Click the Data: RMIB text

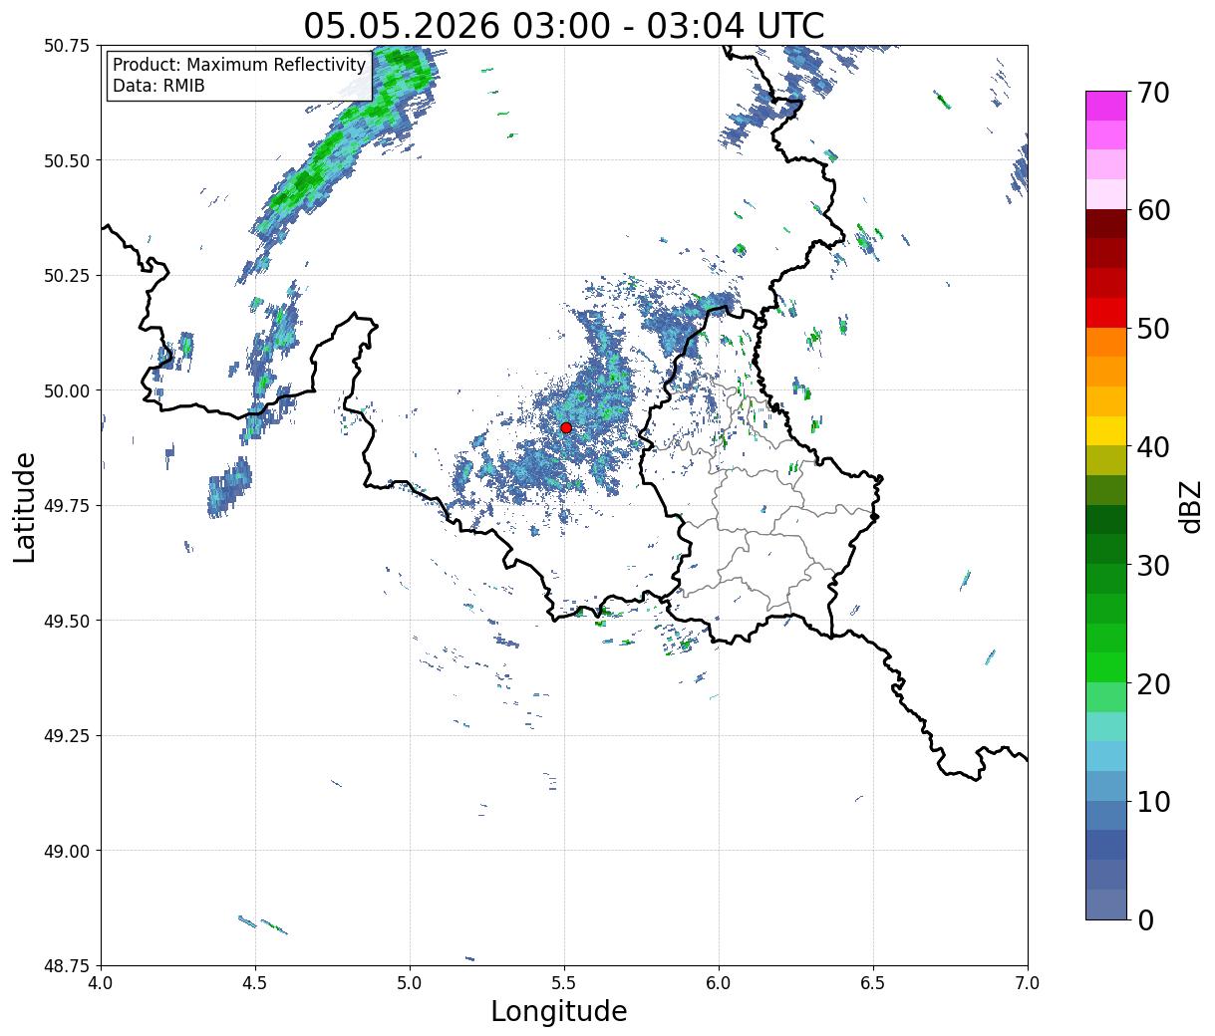158,87
